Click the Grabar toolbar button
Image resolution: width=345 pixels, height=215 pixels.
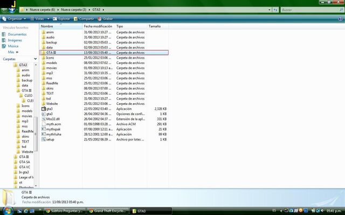pos(105,19)
